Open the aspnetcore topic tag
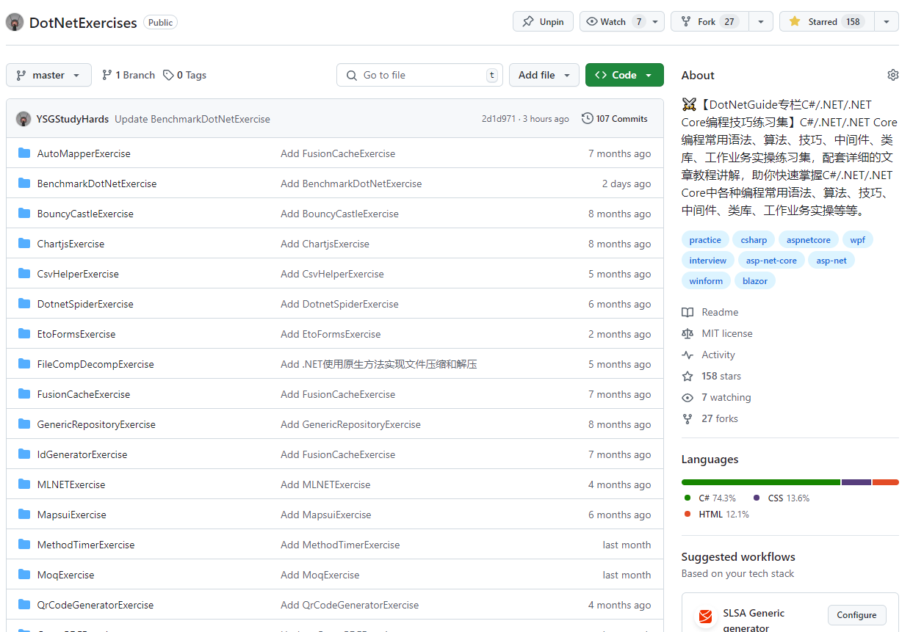Viewport: 913px width, 632px height. click(x=808, y=240)
